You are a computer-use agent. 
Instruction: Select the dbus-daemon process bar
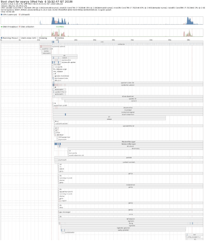coord(128,96)
